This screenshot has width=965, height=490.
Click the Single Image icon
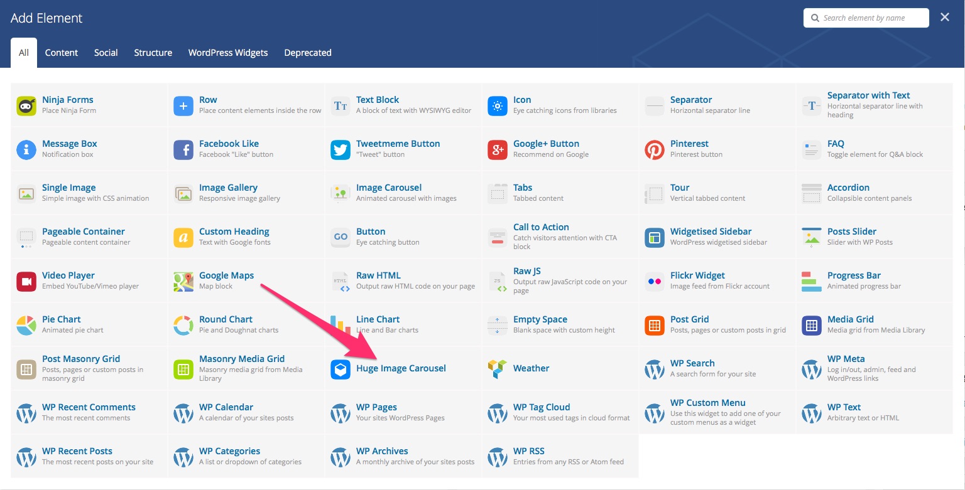[26, 194]
